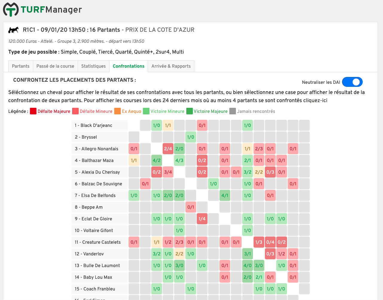Image resolution: width=383 pixels, height=300 pixels.
Task: Select horse 11 - Creature Castelets
Action: [100, 242]
